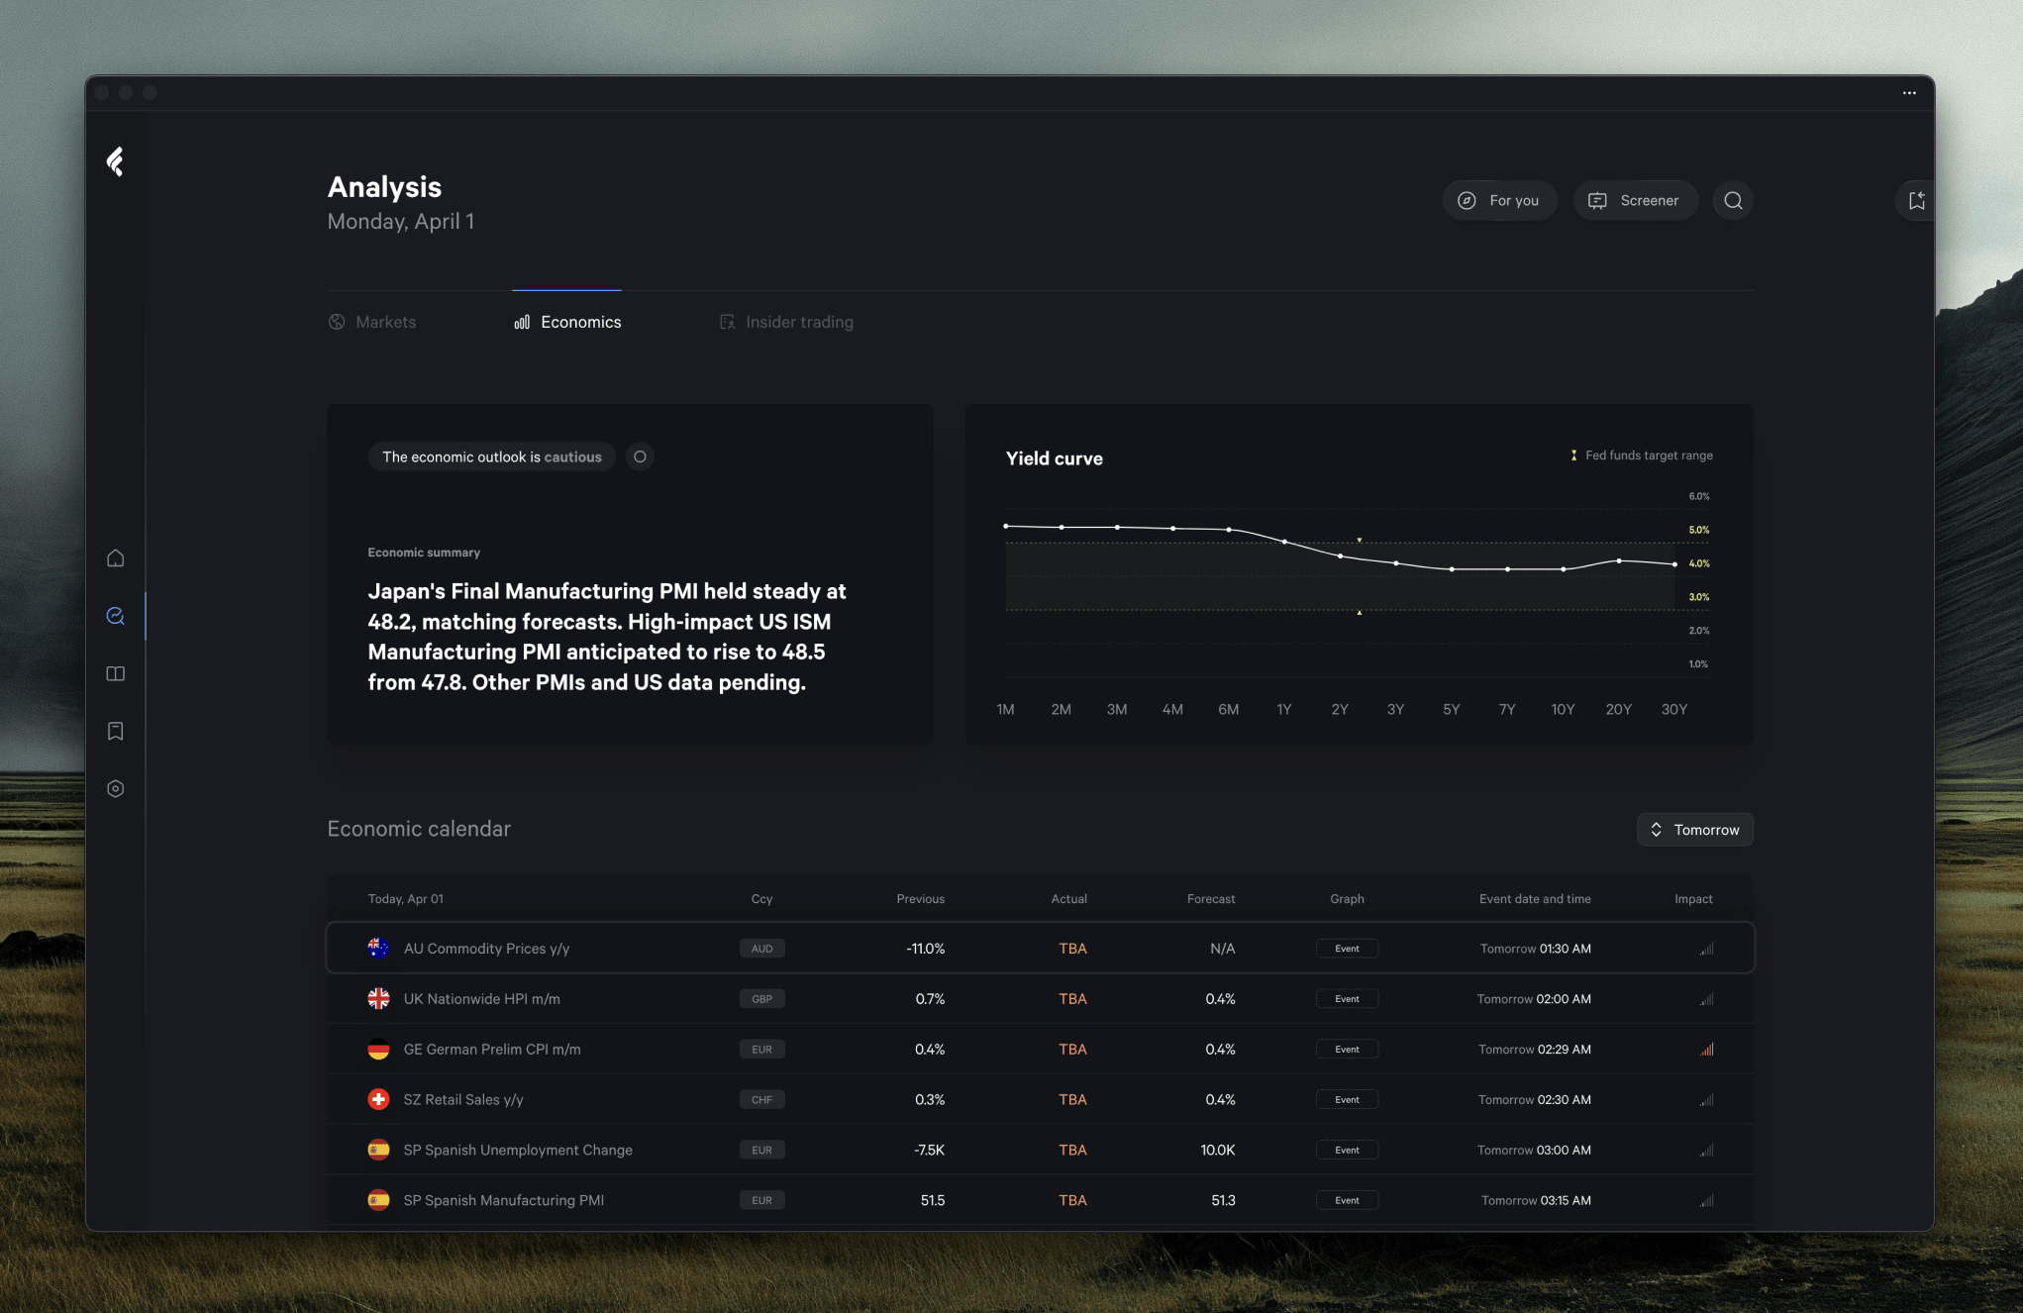Click the For you button

pyautogui.click(x=1499, y=201)
